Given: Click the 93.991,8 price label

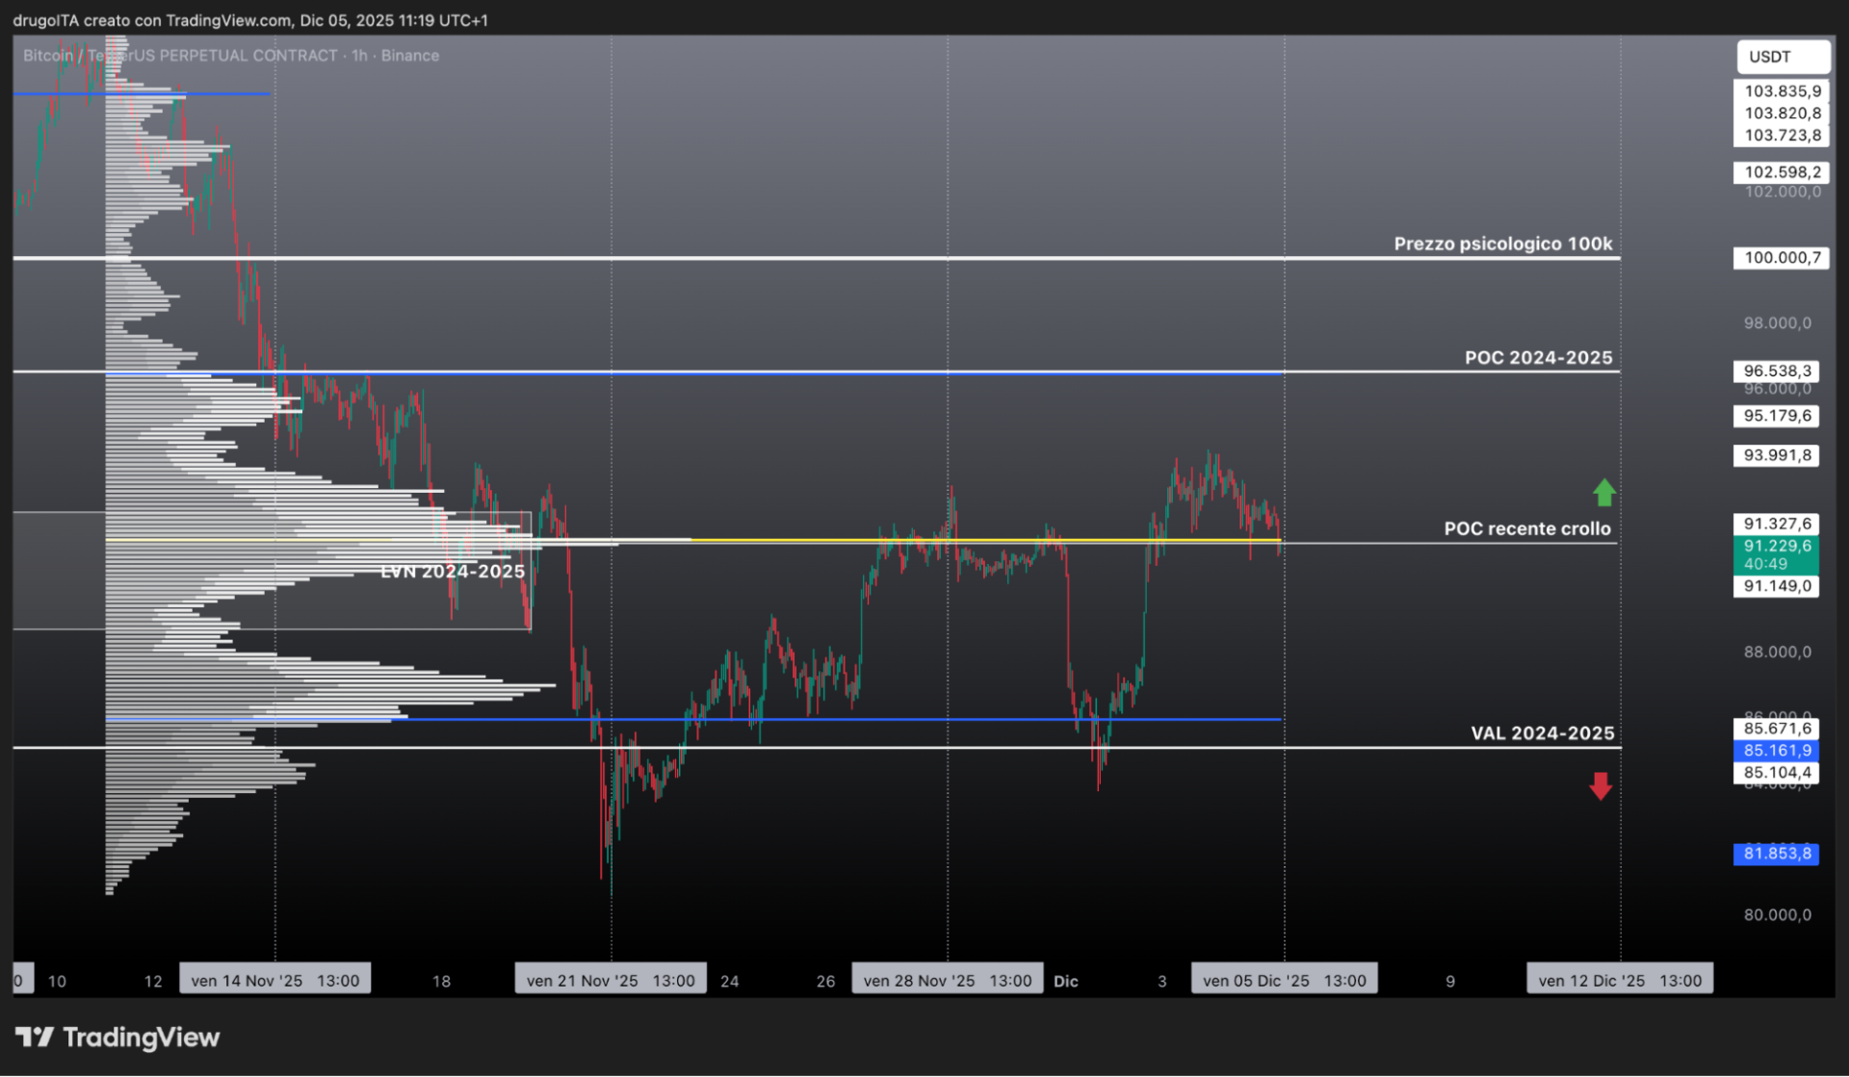Looking at the screenshot, I should pos(1777,455).
